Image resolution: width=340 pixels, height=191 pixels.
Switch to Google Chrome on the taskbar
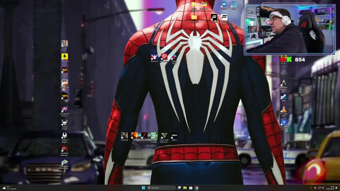pos(197,188)
